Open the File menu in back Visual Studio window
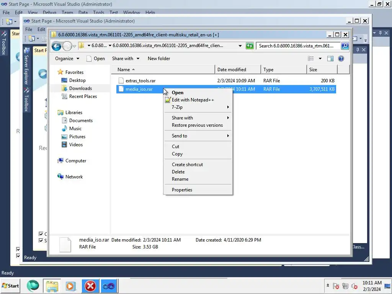The height and width of the screenshot is (294, 392). pyautogui.click(x=6, y=13)
